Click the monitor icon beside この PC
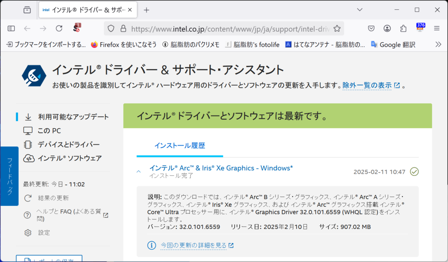448x262 pixels. click(28, 131)
